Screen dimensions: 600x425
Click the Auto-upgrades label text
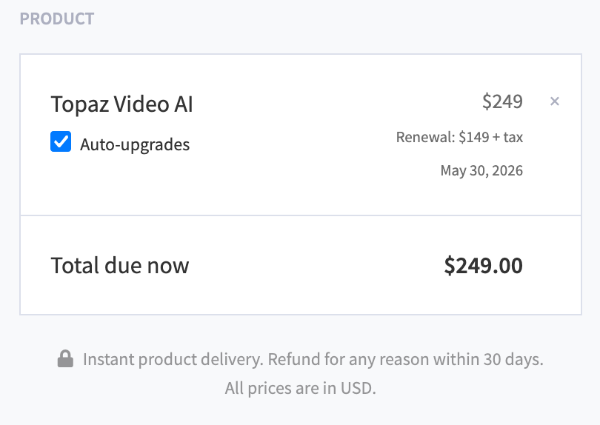coord(135,144)
